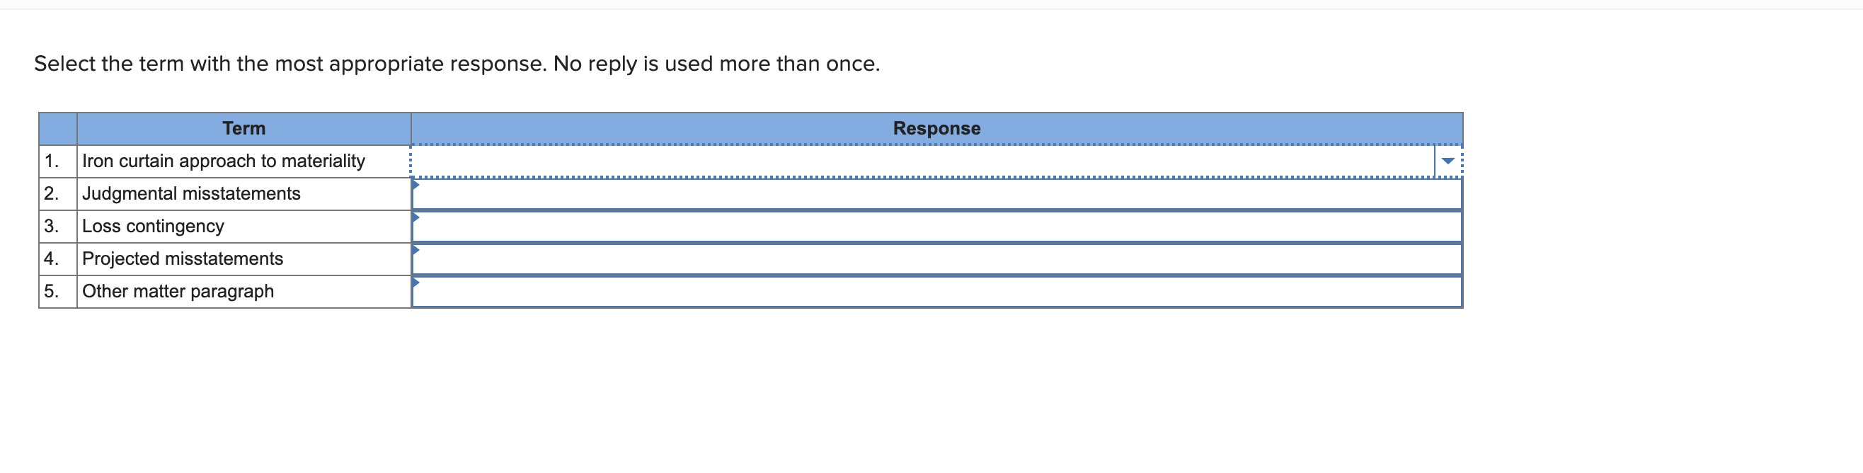Click the small triangle beside row 3 response
The width and height of the screenshot is (1863, 473).
[x=415, y=217]
